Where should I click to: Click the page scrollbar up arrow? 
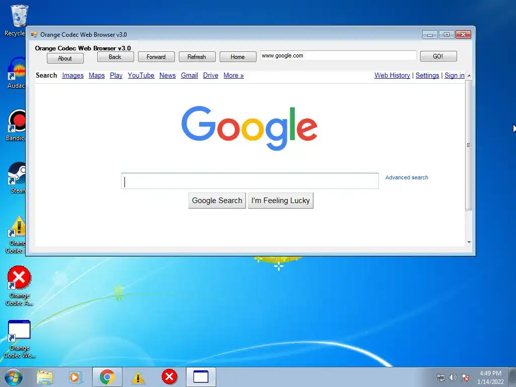pyautogui.click(x=469, y=76)
